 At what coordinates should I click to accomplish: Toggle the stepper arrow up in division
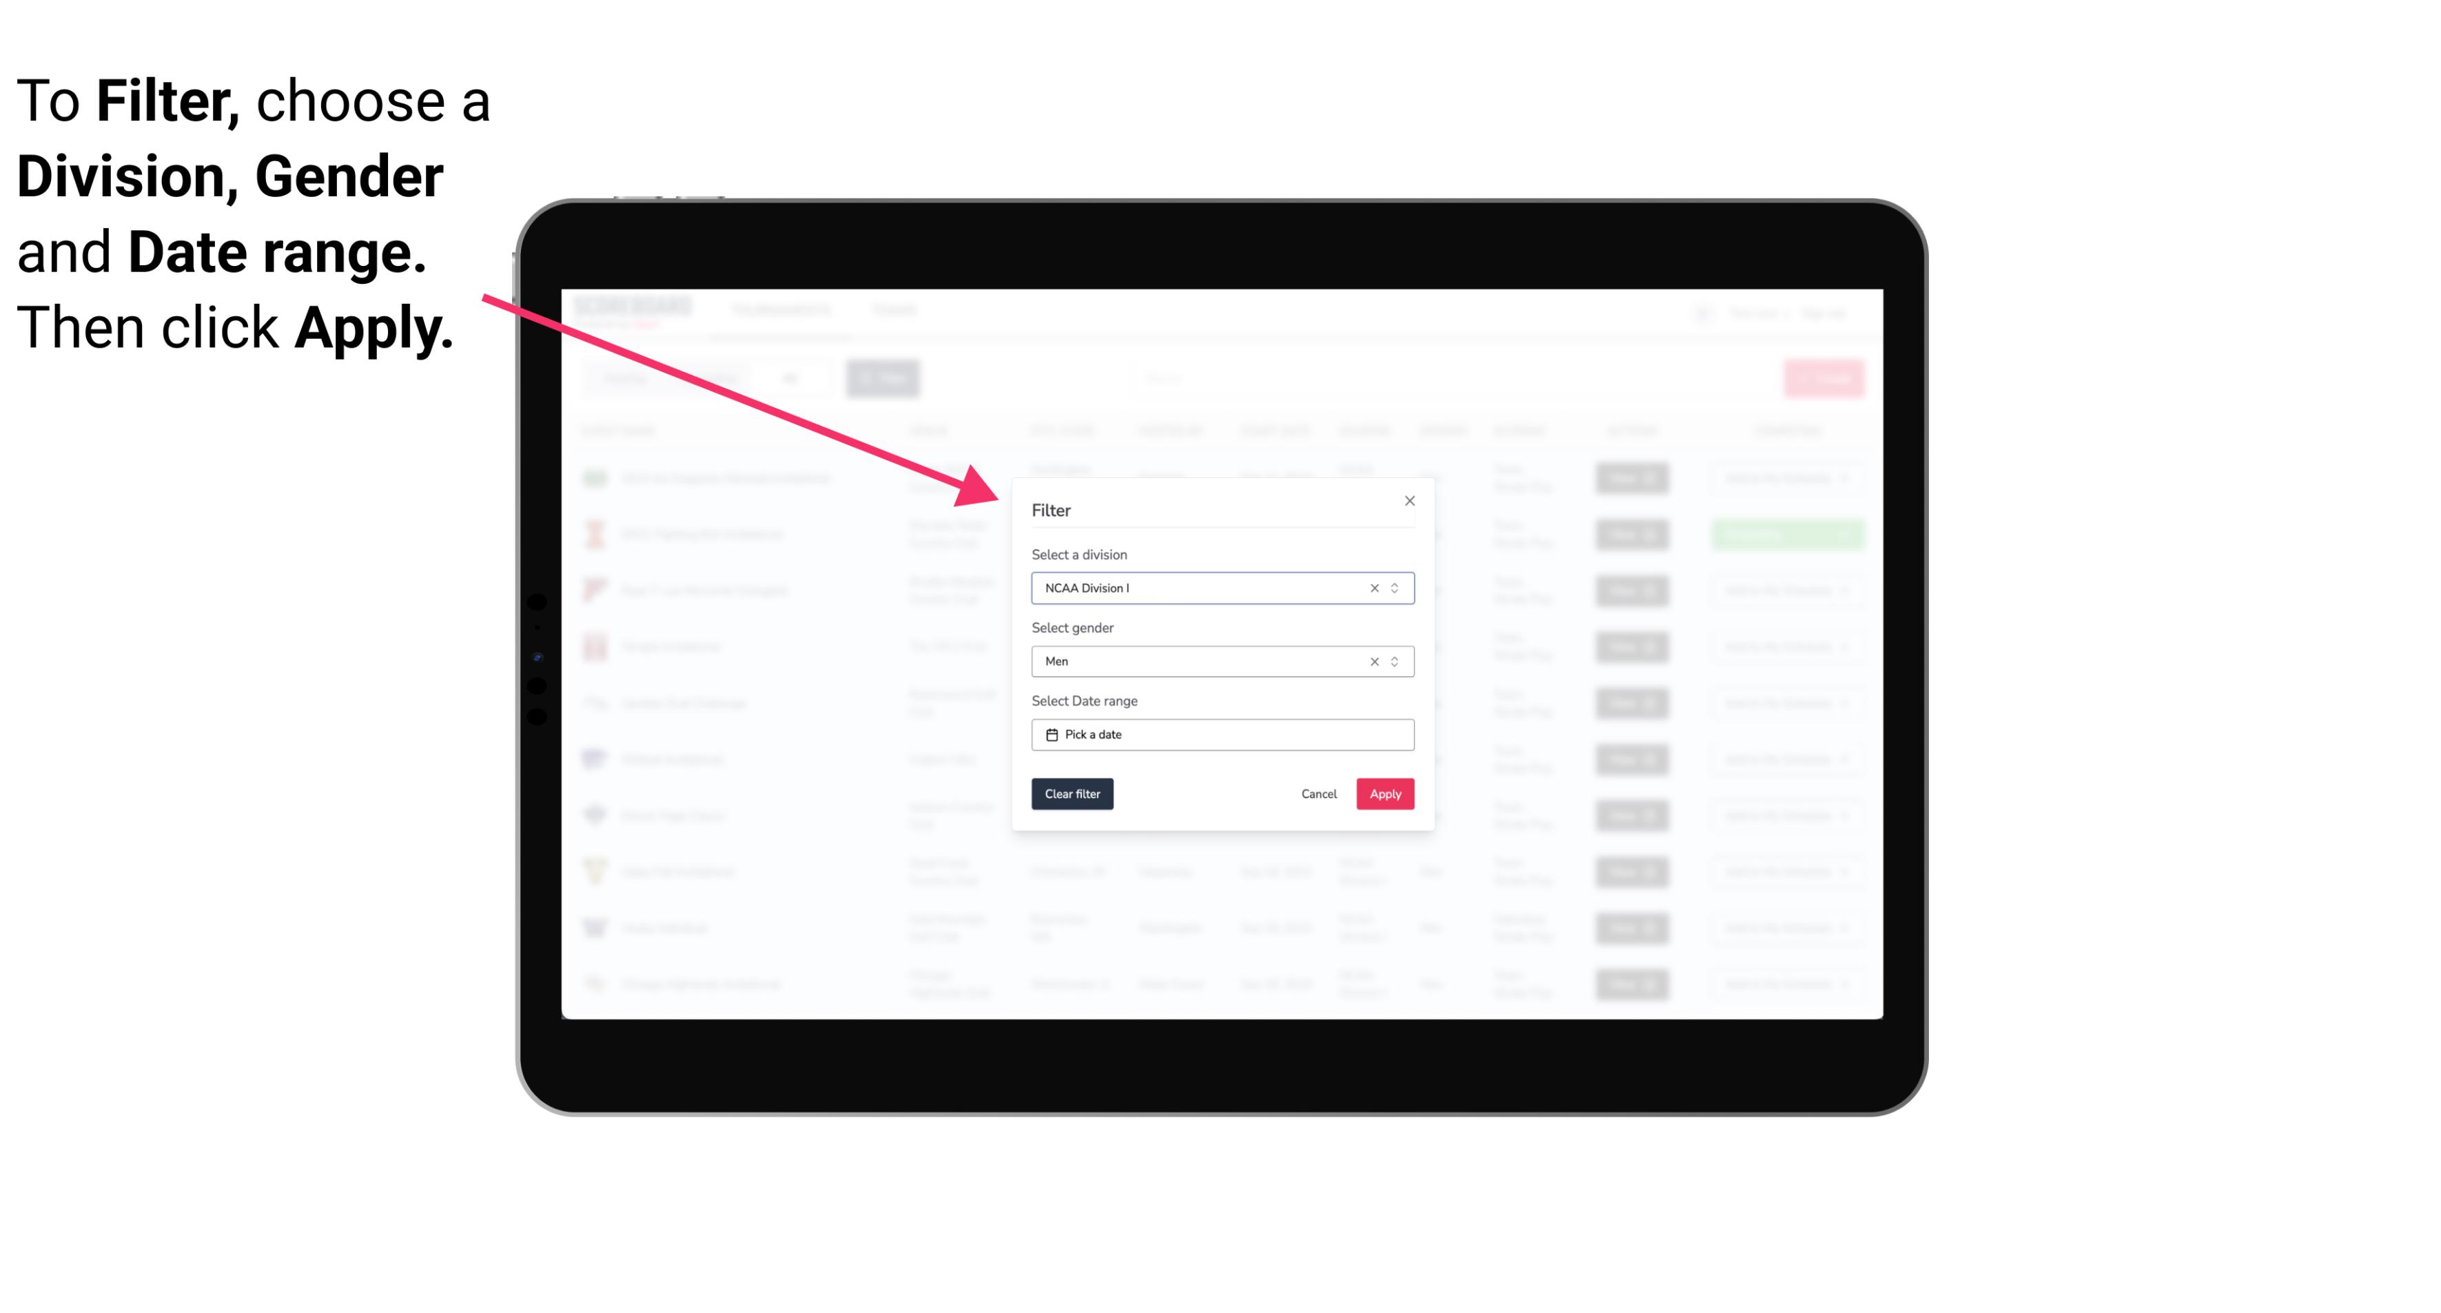1396,583
